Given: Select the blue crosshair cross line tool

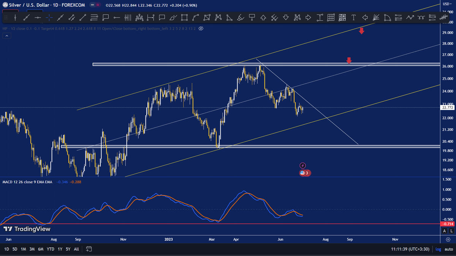Looking at the screenshot, I should (49, 17).
